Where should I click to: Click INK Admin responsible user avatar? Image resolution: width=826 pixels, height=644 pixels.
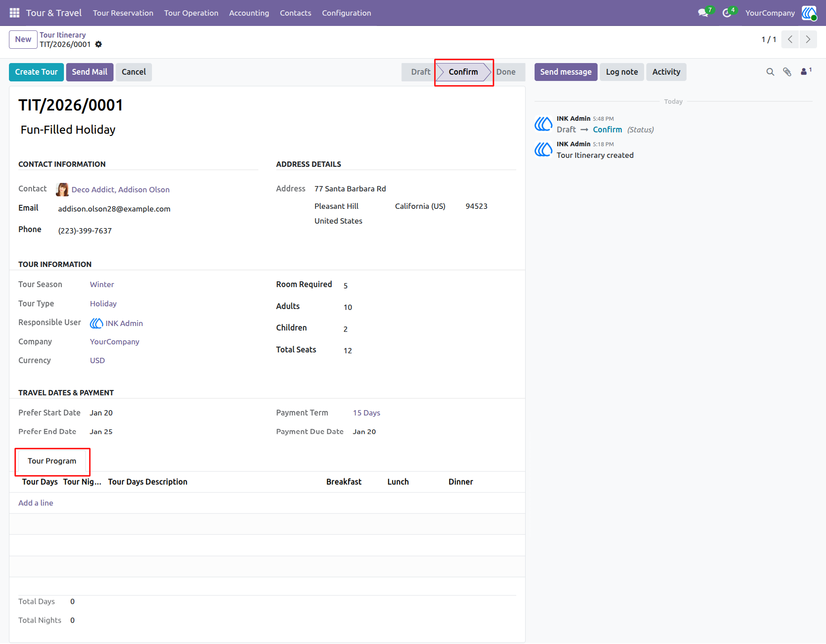click(x=97, y=323)
